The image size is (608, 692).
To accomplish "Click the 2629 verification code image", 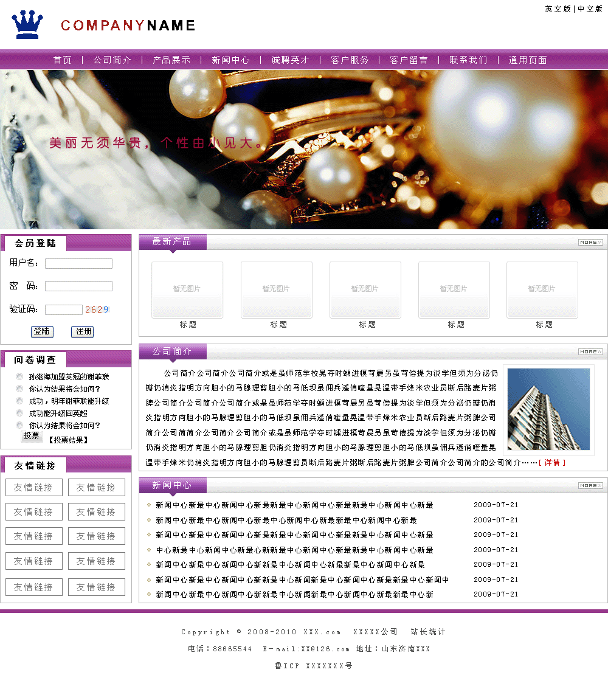I will coord(97,310).
